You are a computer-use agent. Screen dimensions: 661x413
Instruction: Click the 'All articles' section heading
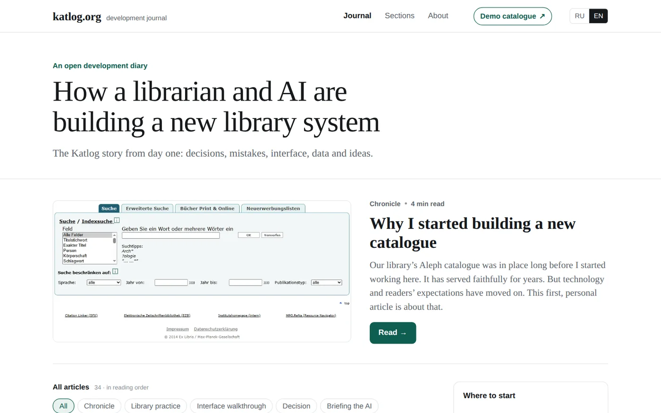click(x=71, y=387)
